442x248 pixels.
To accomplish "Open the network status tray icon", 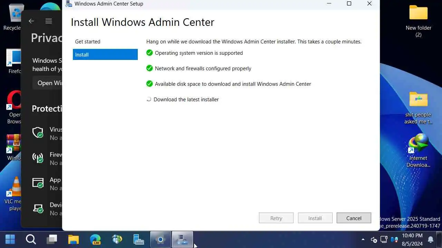I will 384,239.
